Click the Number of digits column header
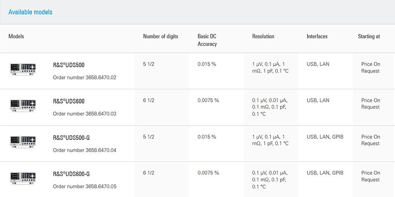 click(160, 37)
